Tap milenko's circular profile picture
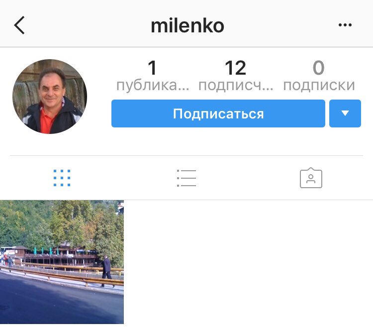Viewport: 373px width, 336px height. click(x=50, y=97)
